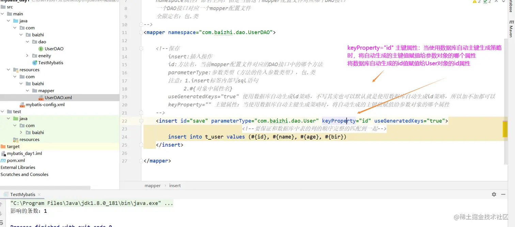Click the yellow warnings indicator icon
This screenshot has height=227, width=515.
[x=475, y=2]
